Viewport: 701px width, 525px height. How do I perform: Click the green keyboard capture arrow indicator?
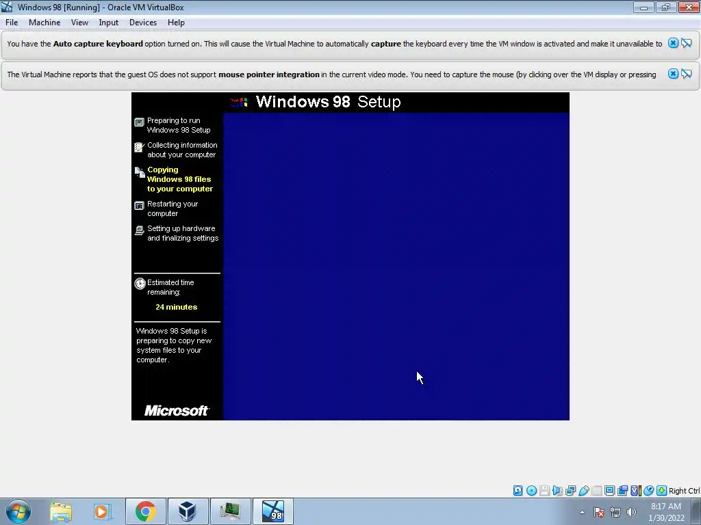coord(661,491)
